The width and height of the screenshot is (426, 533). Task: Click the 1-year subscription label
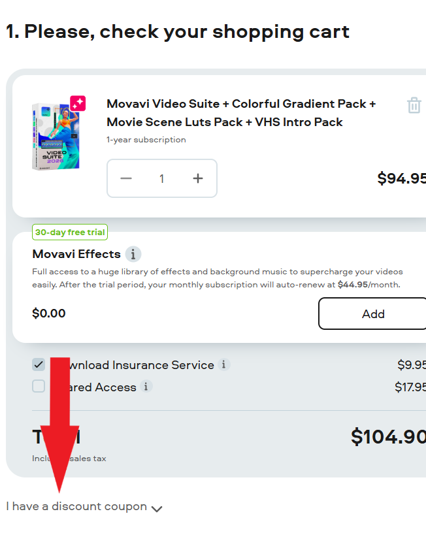tap(146, 139)
